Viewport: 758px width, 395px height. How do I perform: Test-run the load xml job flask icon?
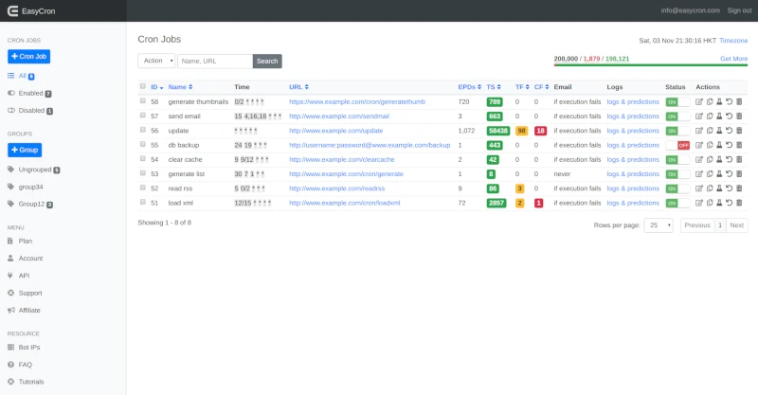coord(719,203)
